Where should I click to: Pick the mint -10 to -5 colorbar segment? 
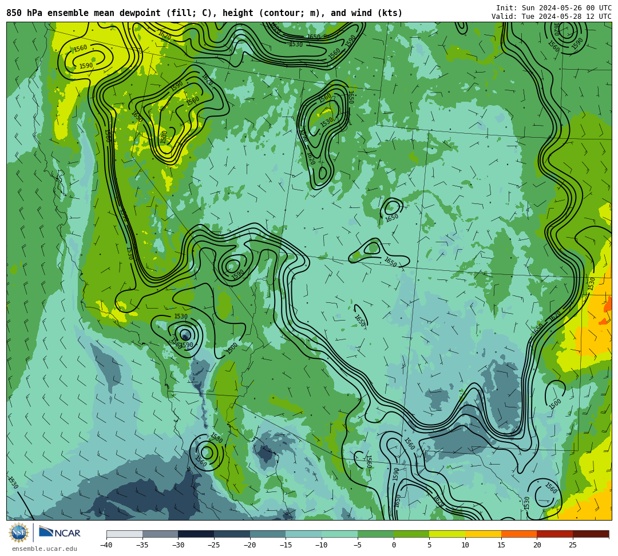340,534
